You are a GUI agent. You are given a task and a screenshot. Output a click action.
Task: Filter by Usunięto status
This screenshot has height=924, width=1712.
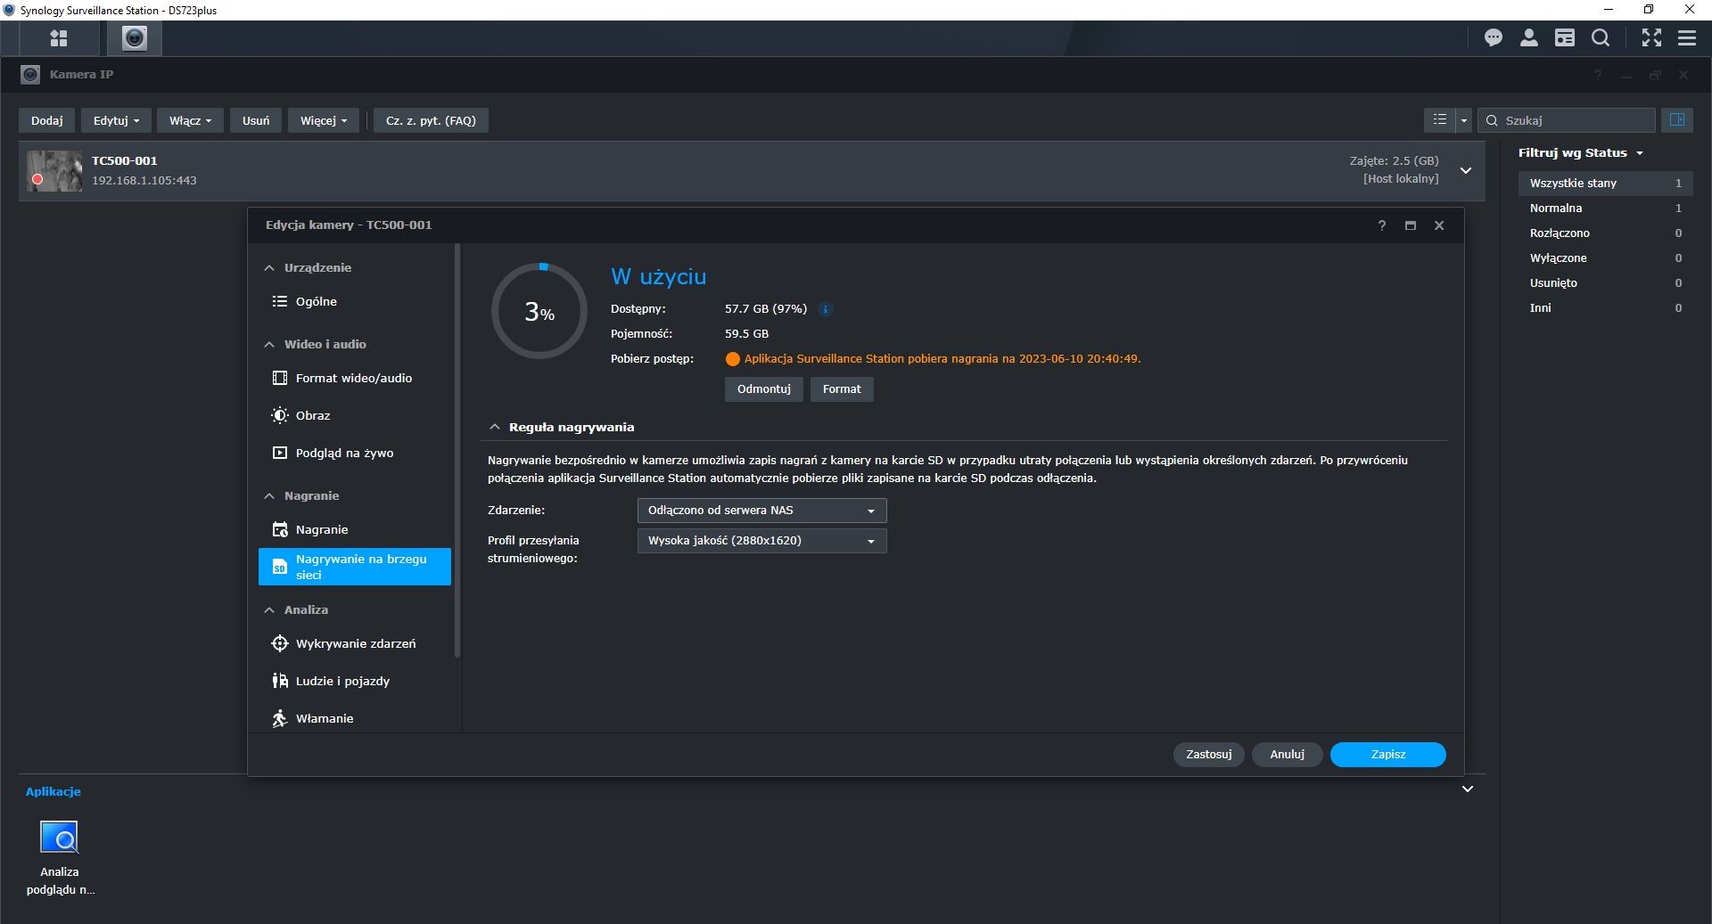tap(1605, 282)
